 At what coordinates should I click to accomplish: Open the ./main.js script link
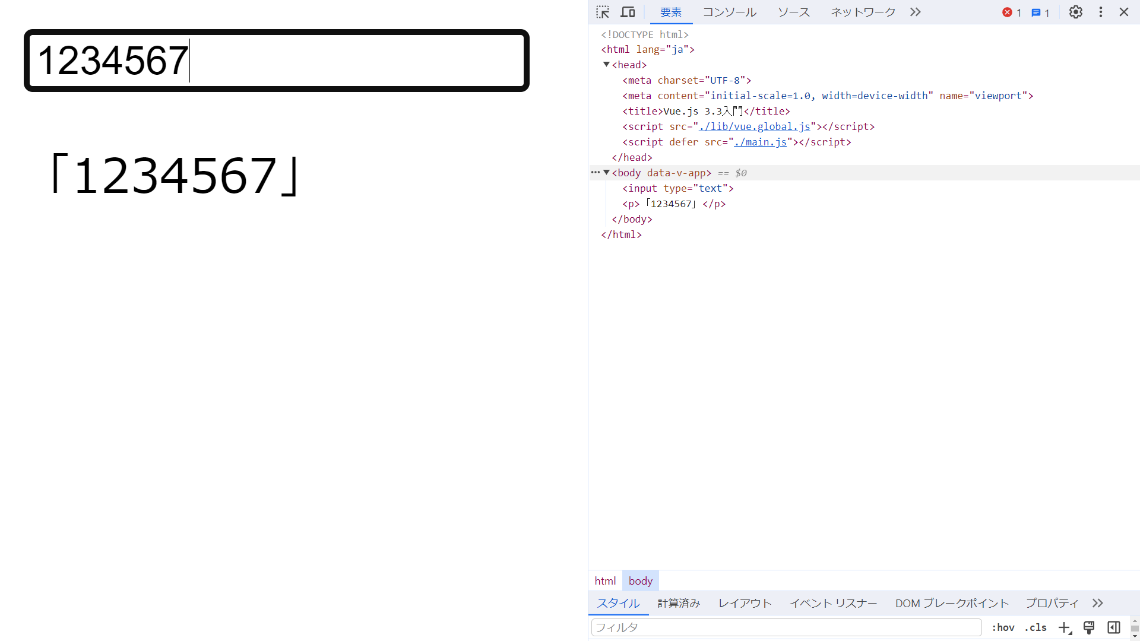pyautogui.click(x=760, y=142)
